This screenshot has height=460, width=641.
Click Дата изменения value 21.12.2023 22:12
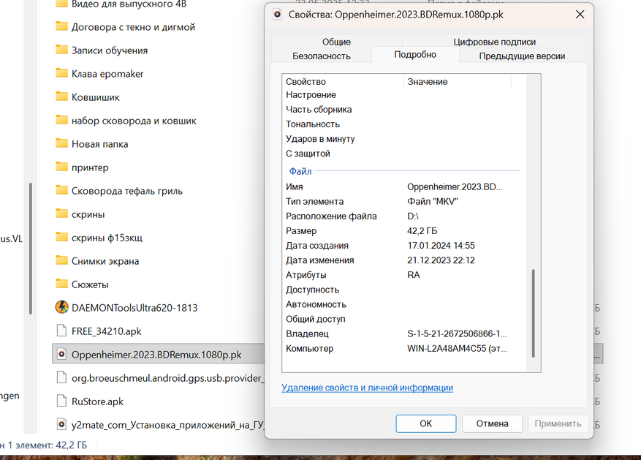441,260
